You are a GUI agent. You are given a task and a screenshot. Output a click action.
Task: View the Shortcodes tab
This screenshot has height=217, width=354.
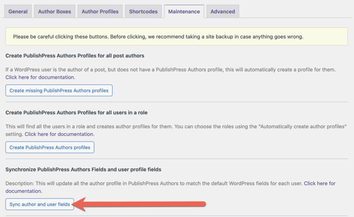coord(143,11)
